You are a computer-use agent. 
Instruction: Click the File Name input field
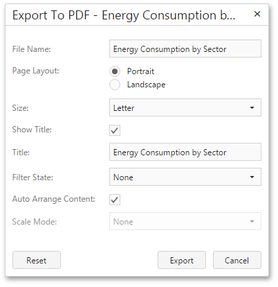[185, 49]
